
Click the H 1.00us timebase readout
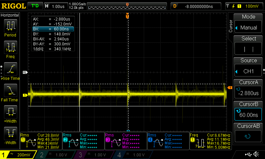point(56,6)
